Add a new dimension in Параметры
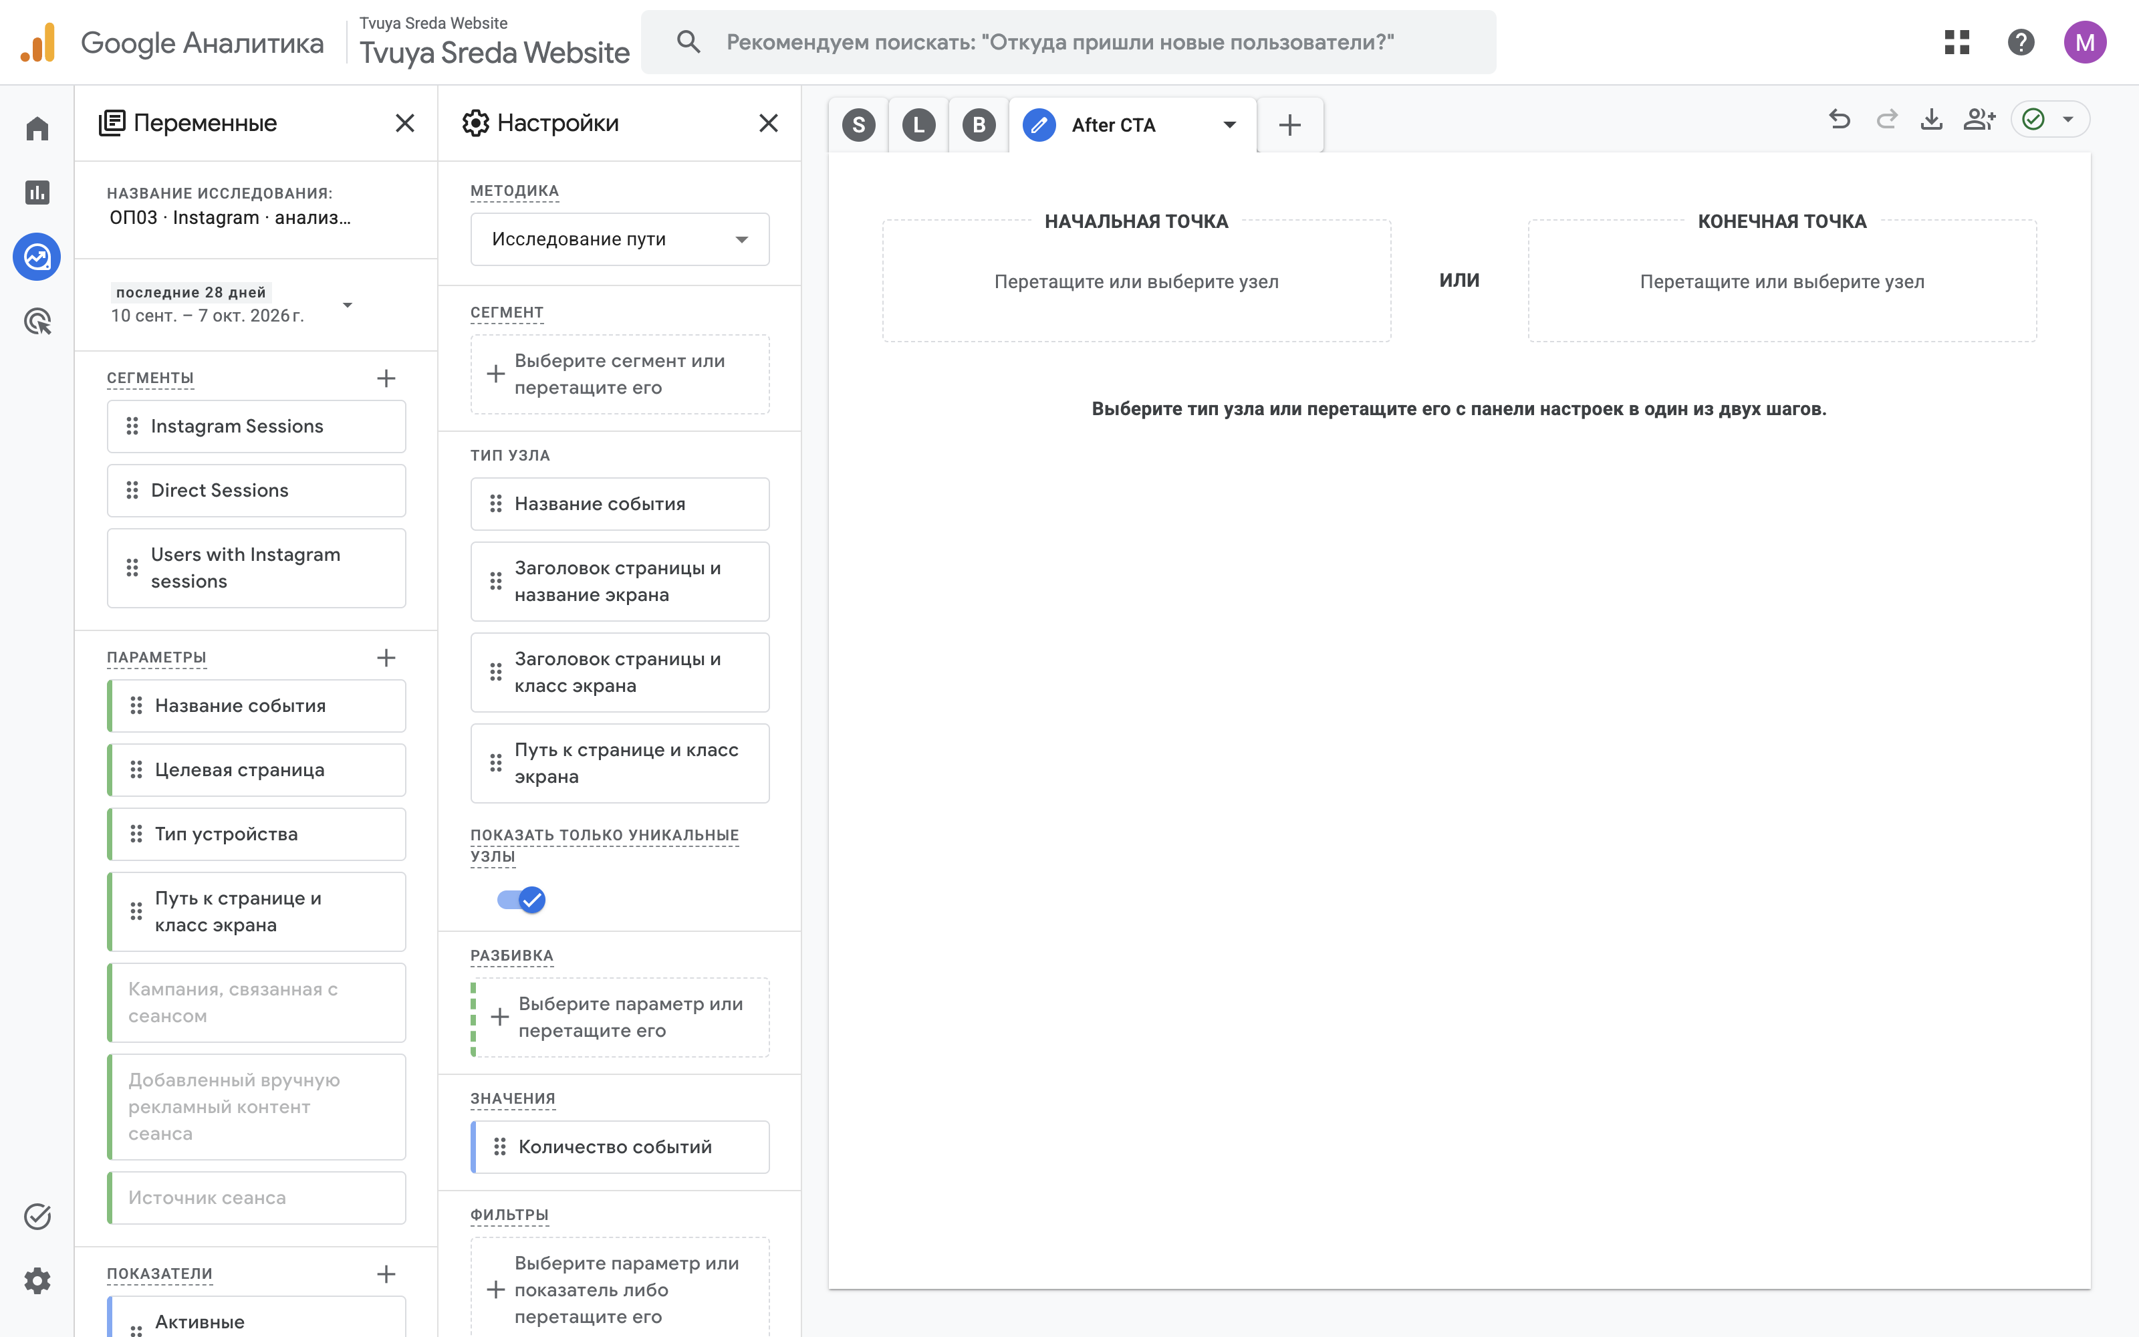This screenshot has width=2139, height=1337. [x=386, y=658]
